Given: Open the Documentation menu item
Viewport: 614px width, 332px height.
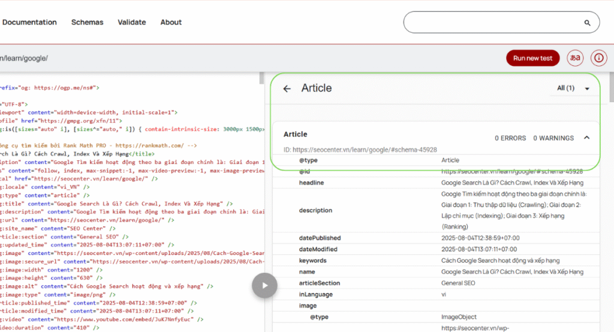Looking at the screenshot, I should pos(29,22).
